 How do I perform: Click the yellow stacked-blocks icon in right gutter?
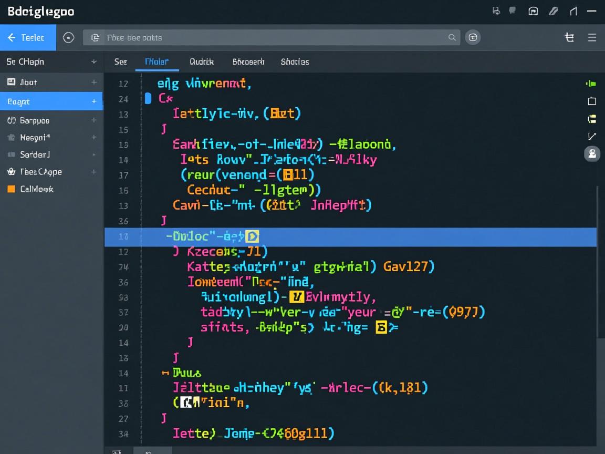[x=592, y=119]
